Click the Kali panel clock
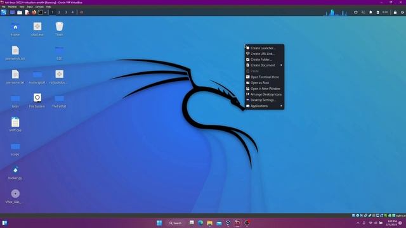Image resolution: width=406 pixels, height=228 pixels. coord(385,12)
